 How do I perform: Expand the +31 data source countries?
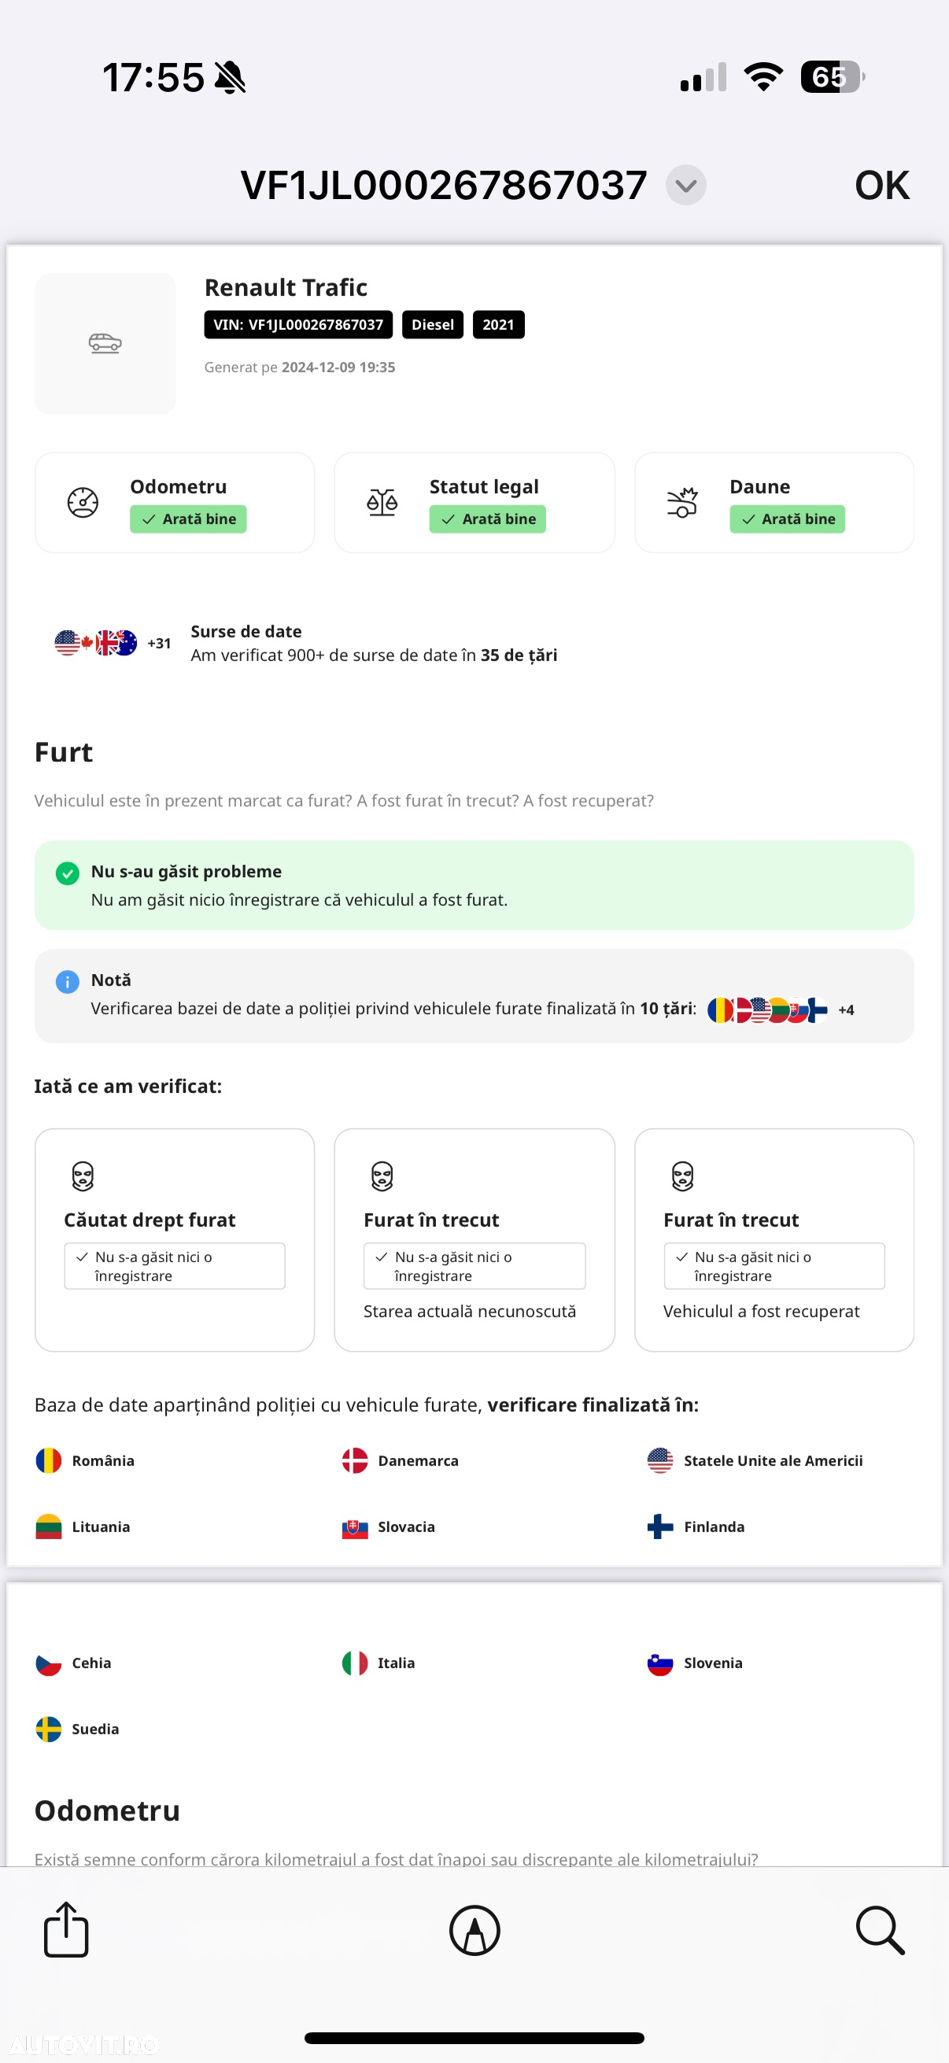[160, 643]
